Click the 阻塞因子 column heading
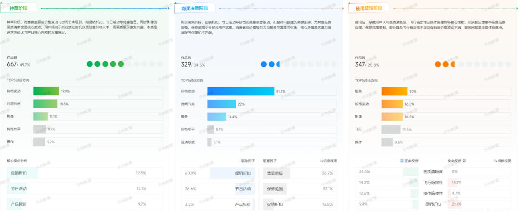Image resolution: width=520 pixels, height=211 pixels. tap(270, 161)
